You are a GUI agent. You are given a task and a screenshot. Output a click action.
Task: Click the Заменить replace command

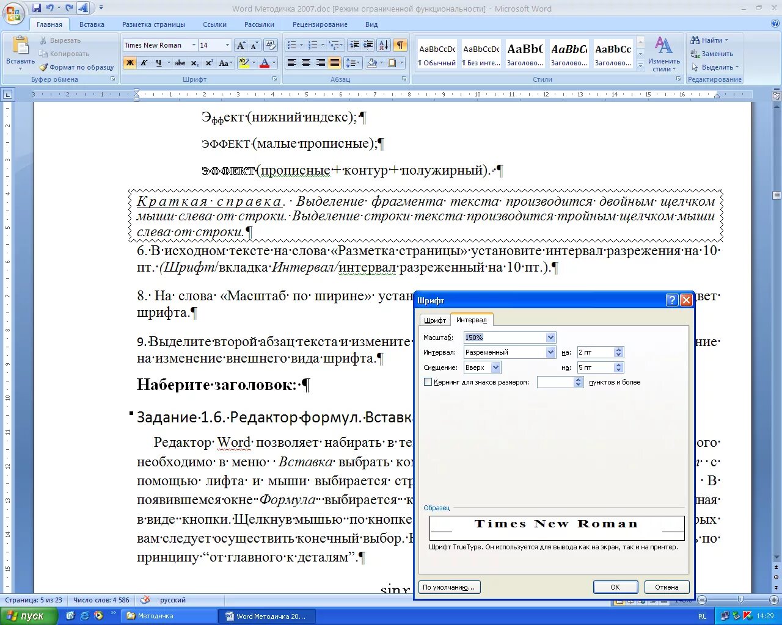[x=712, y=54]
